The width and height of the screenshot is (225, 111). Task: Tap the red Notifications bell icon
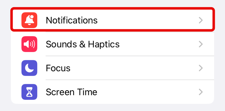pyautogui.click(x=29, y=20)
